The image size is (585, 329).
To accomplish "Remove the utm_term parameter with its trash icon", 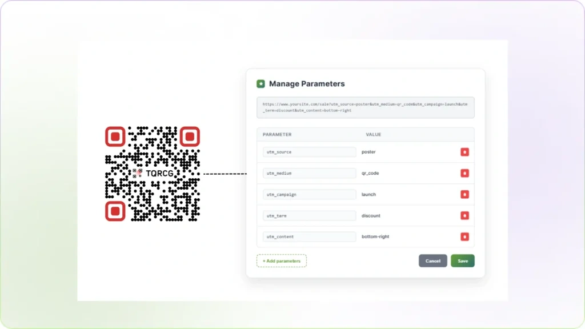I will pos(464,215).
